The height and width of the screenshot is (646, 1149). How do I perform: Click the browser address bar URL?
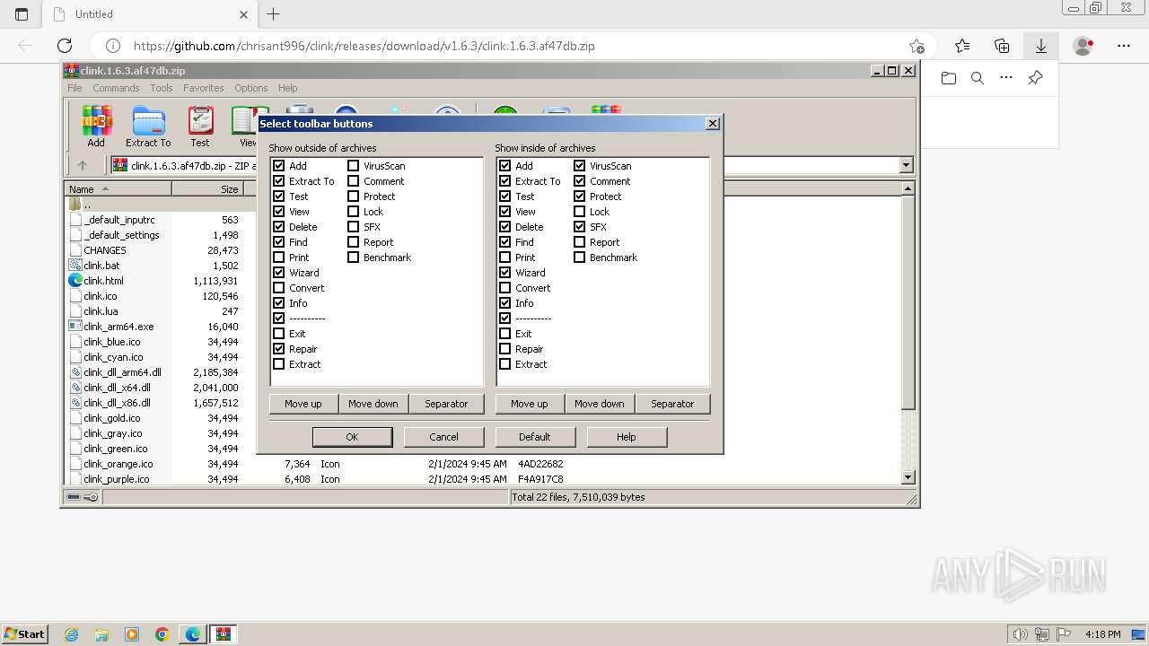(364, 46)
